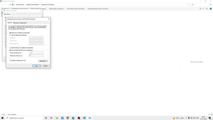Click View status of this connection
This screenshot has height=120, width=213.
click(x=76, y=9)
